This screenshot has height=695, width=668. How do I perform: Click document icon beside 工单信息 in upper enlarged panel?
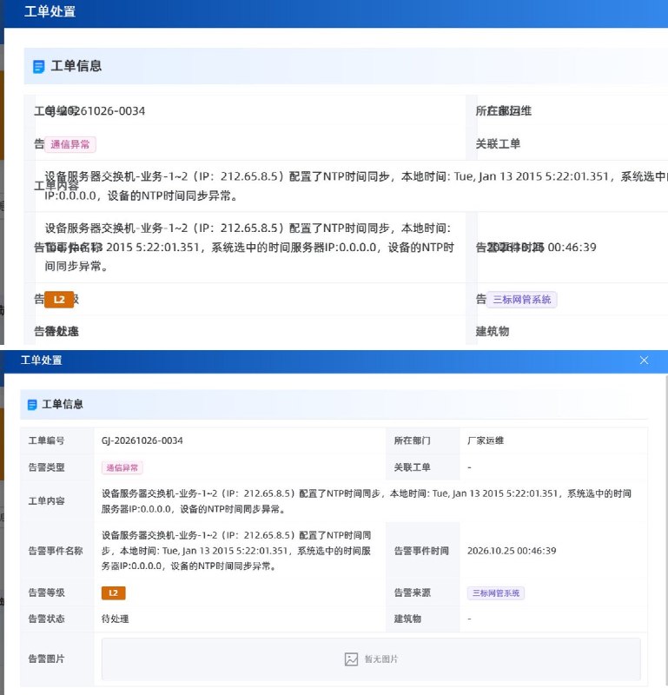pyautogui.click(x=39, y=67)
